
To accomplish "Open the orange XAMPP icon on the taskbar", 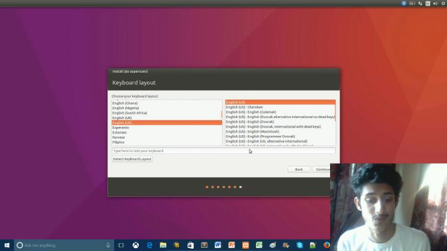I will (x=246, y=245).
